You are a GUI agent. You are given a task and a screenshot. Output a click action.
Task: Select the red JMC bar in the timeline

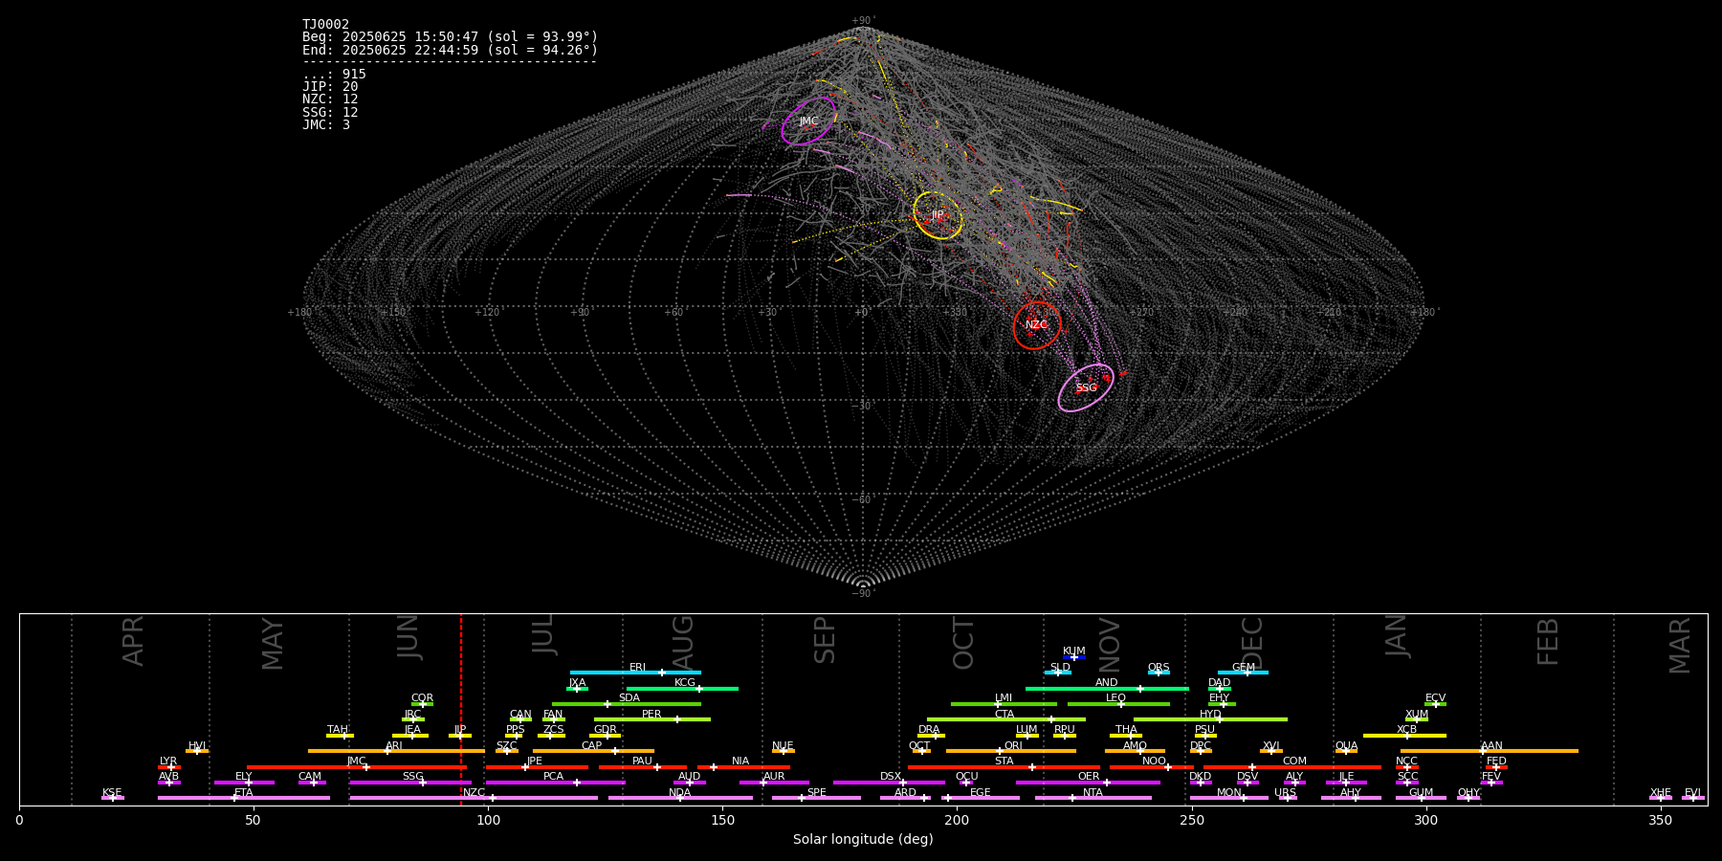(x=357, y=766)
